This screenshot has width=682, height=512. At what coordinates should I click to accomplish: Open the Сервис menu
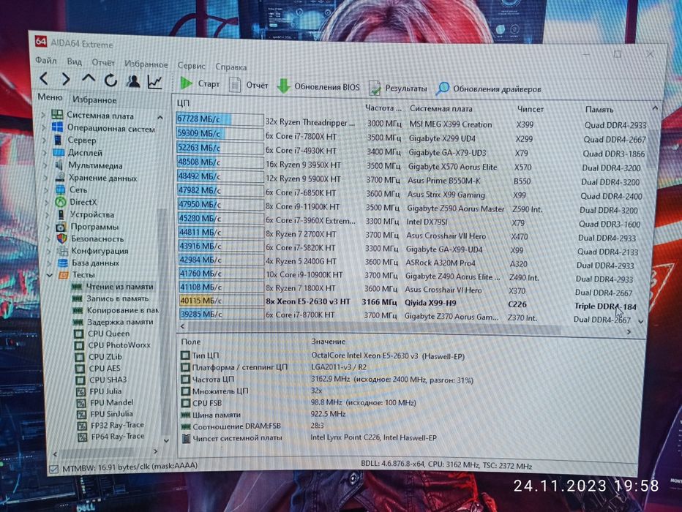[x=192, y=66]
